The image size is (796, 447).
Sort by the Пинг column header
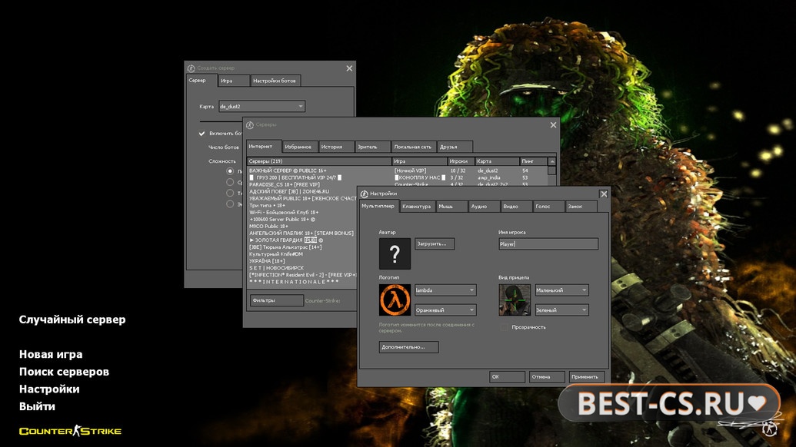(x=534, y=161)
